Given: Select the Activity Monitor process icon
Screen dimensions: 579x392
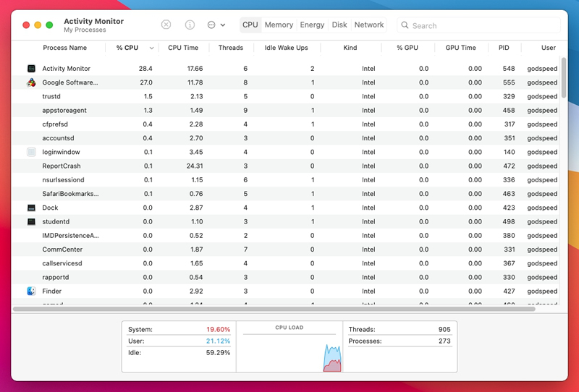Looking at the screenshot, I should 31,68.
